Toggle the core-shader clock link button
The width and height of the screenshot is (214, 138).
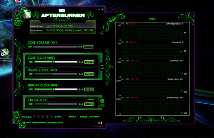click(x=102, y=67)
